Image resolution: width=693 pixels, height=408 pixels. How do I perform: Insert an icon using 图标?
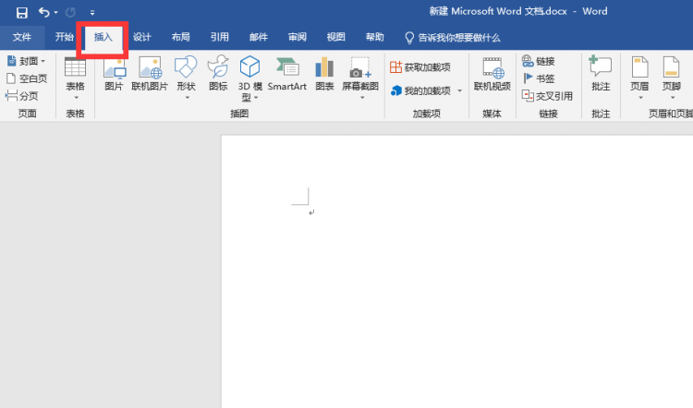point(218,74)
